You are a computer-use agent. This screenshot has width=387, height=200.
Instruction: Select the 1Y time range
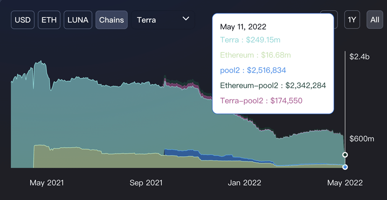[352, 20]
